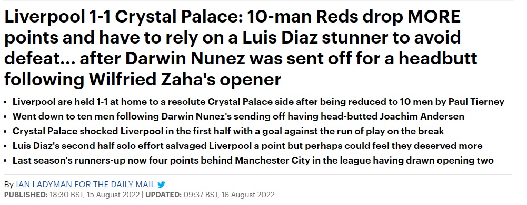
Task: Open the author's Twitter bird icon
Action: tap(161, 185)
